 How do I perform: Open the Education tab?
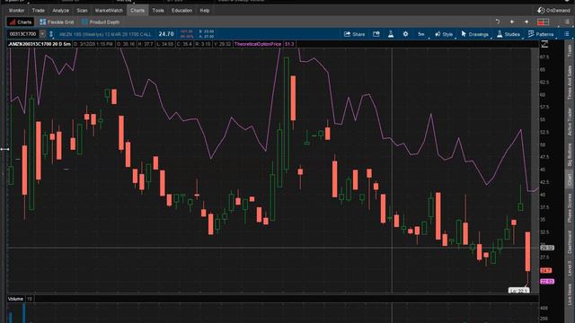(181, 11)
